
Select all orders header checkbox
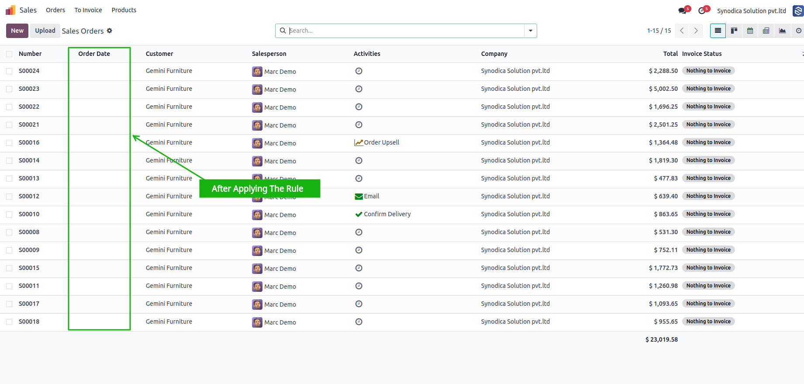pyautogui.click(x=9, y=54)
